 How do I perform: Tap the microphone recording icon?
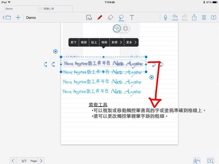(165, 17)
